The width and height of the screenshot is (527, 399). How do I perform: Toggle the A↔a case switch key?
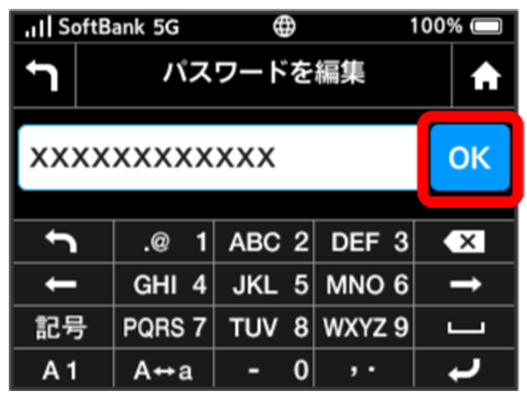tap(162, 371)
